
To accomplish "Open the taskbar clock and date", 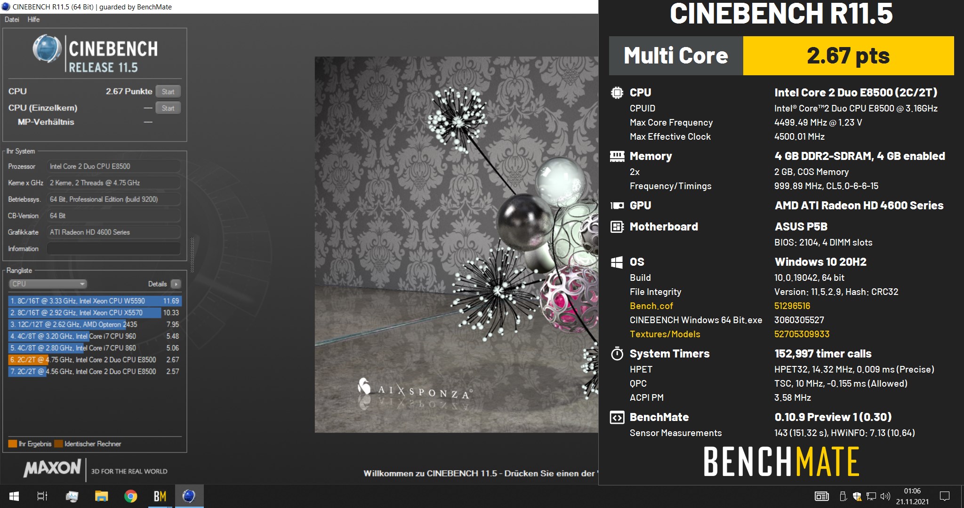I will (912, 496).
